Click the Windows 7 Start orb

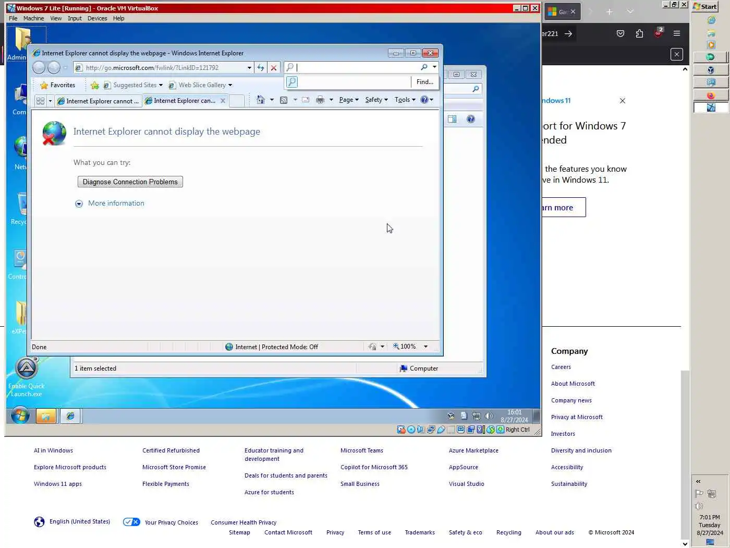[20, 416]
